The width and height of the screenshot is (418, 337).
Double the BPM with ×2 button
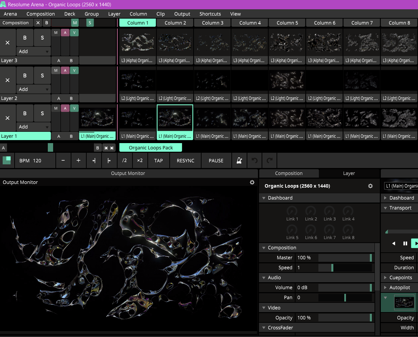pyautogui.click(x=140, y=161)
